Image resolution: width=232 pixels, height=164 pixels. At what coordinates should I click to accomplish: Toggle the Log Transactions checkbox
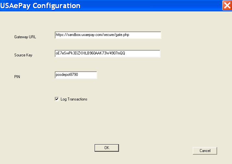click(x=57, y=99)
